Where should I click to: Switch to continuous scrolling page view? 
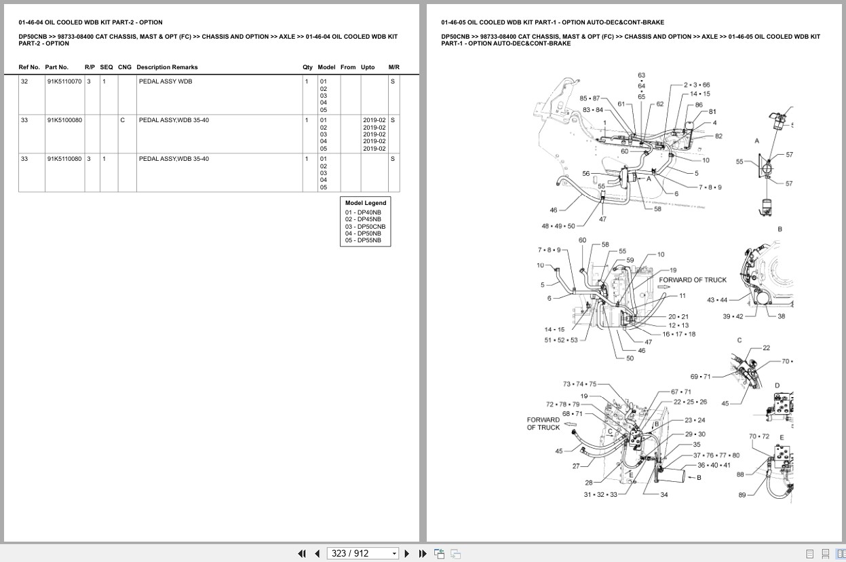(x=826, y=553)
